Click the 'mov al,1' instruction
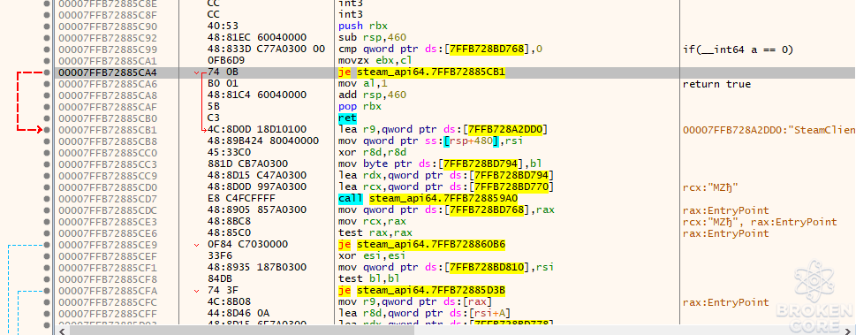856x335 pixels. pos(362,84)
